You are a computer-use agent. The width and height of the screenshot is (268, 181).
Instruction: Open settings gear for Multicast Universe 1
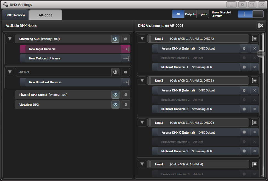[x=244, y=67]
